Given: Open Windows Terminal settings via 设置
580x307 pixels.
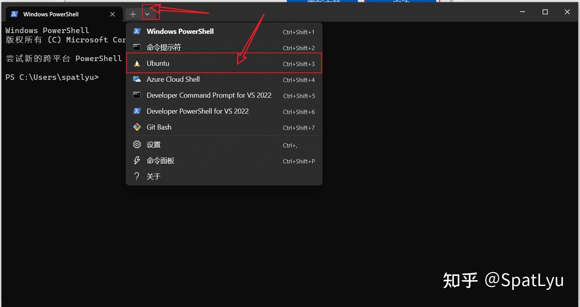Looking at the screenshot, I should point(154,144).
